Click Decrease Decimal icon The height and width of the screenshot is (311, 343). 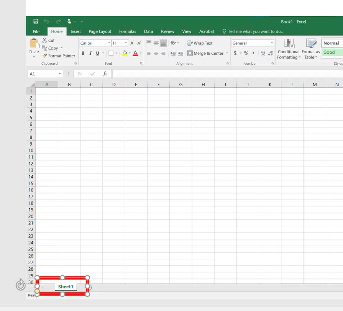tap(271, 53)
